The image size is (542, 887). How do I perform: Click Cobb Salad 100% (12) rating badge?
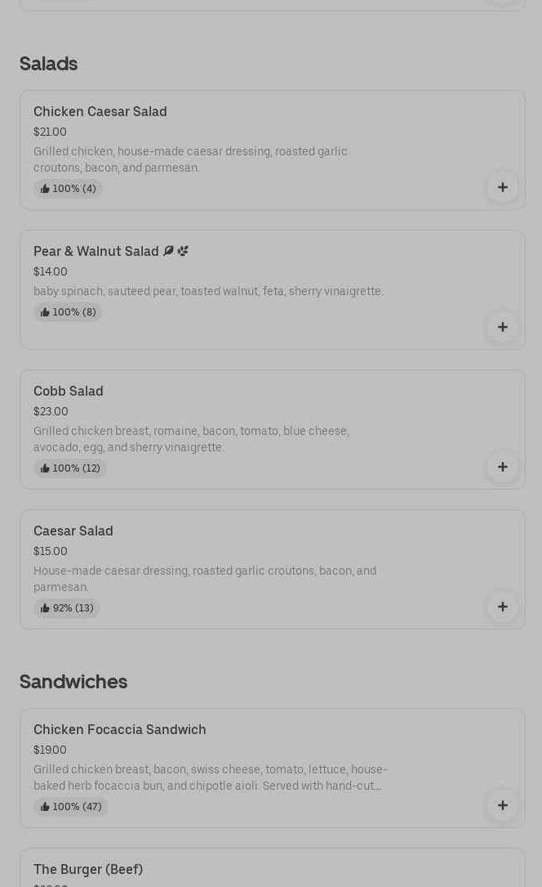(x=70, y=468)
